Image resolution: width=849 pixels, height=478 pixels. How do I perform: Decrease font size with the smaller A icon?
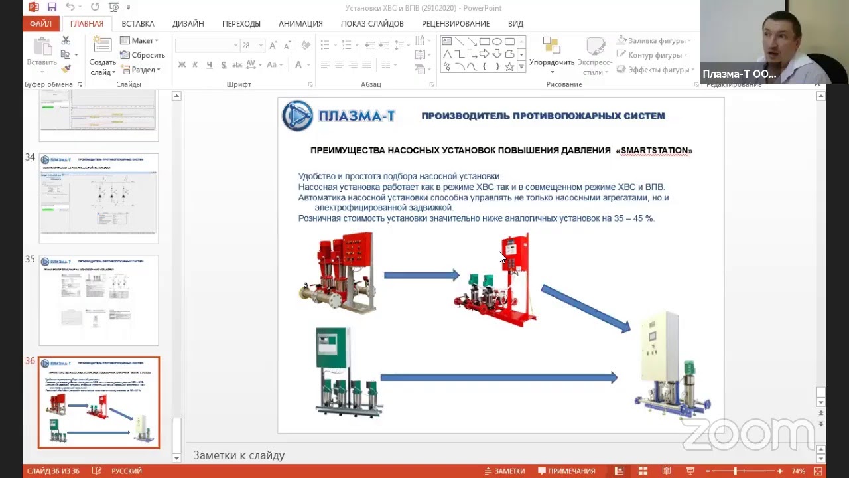287,46
